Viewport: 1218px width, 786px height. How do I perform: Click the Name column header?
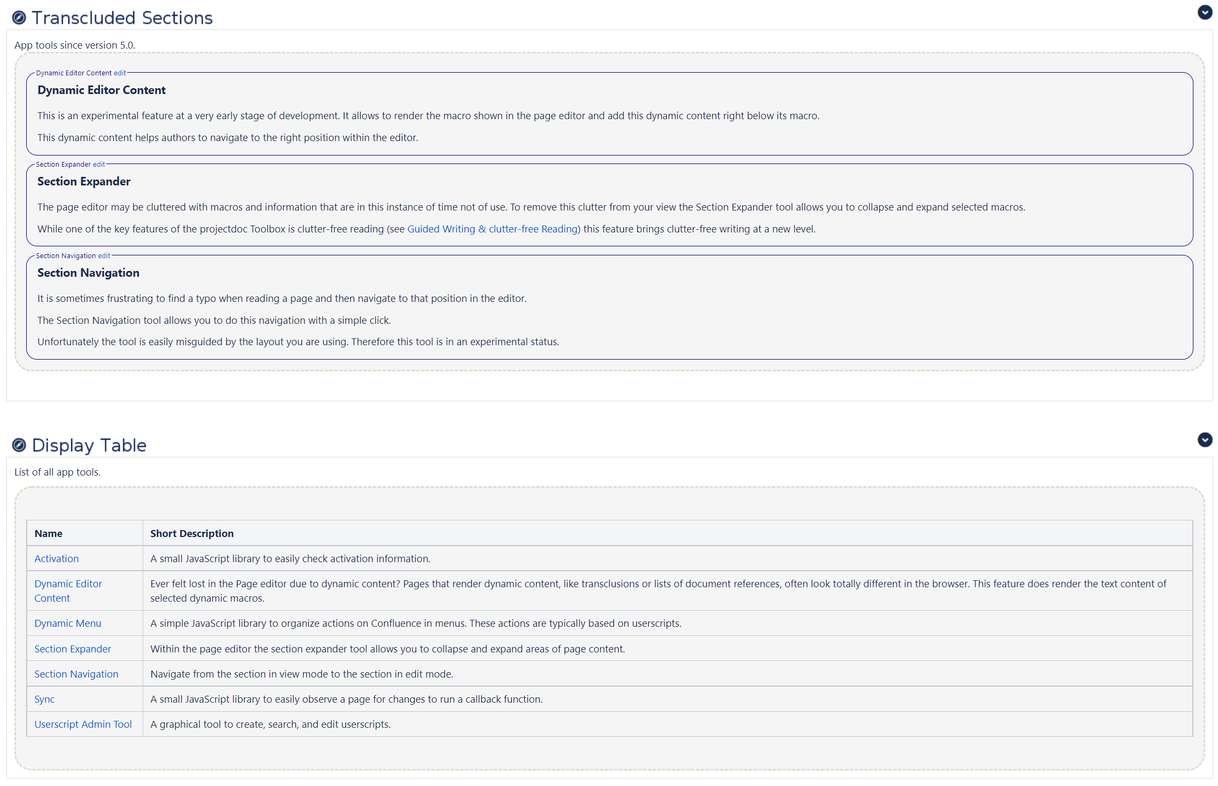click(49, 533)
